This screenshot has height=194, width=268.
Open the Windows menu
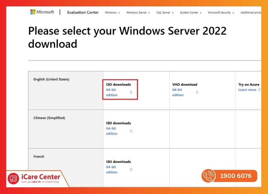pos(111,13)
